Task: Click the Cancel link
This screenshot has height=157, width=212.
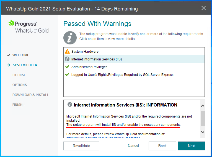Action: [133, 145]
